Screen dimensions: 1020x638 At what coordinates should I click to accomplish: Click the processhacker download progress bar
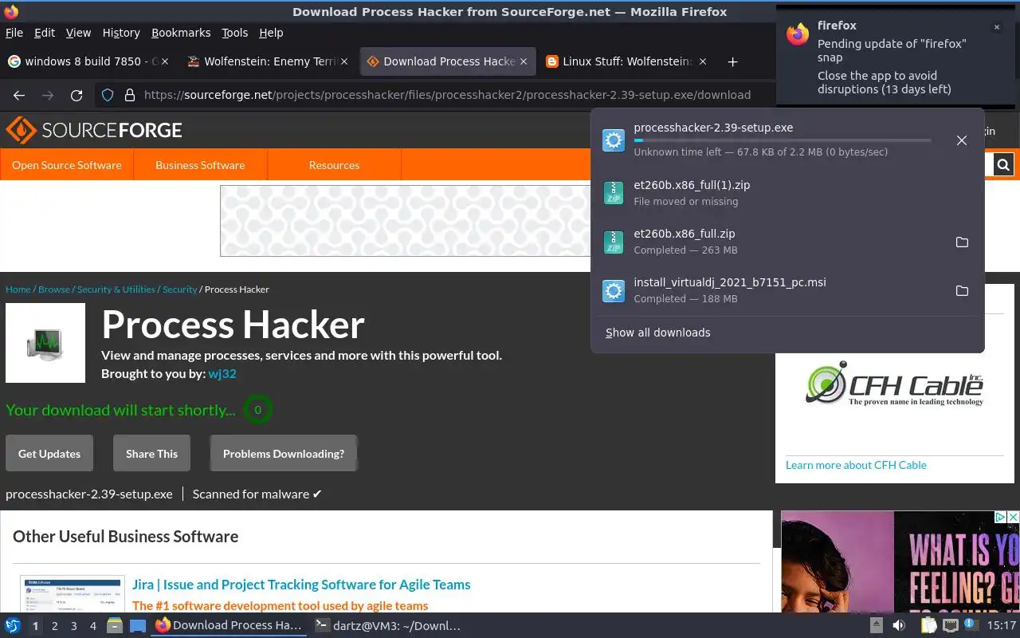[x=783, y=140]
